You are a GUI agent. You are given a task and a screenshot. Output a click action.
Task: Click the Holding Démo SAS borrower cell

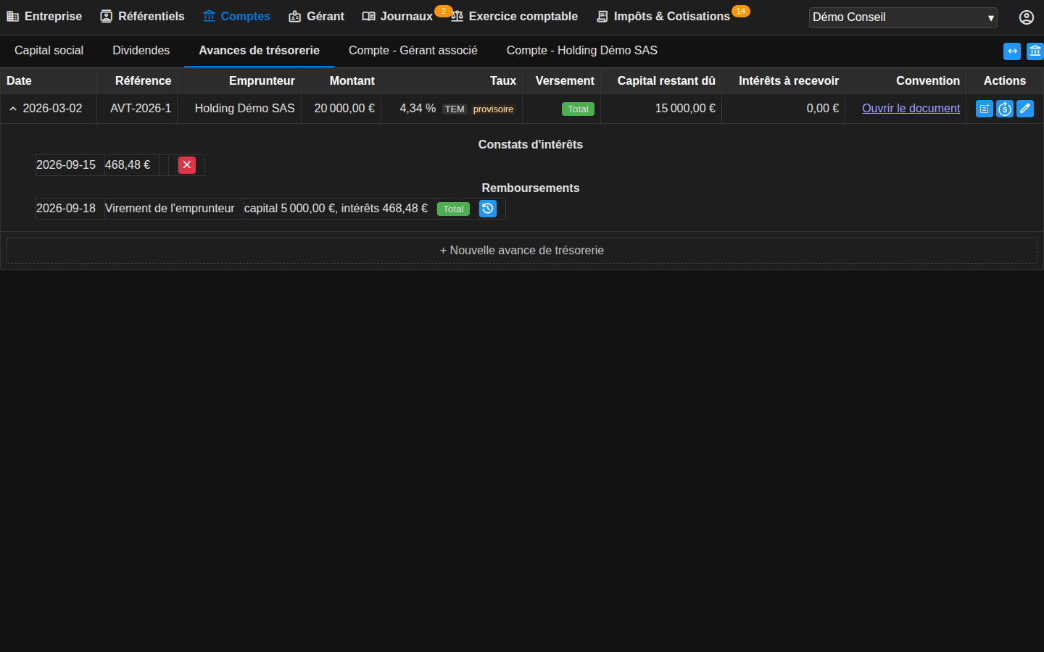click(x=239, y=109)
